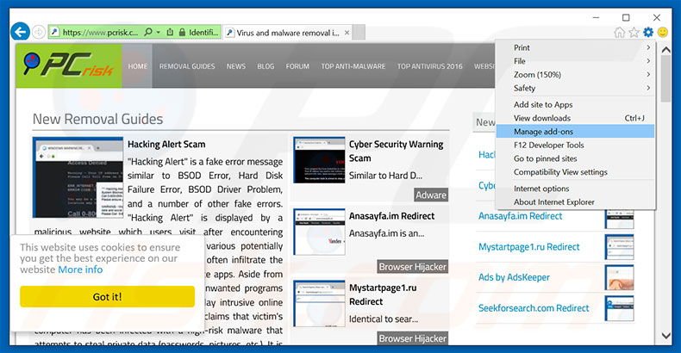
Task: Click Browser Hijacker tag under Anasayfa.im
Action: 412,267
